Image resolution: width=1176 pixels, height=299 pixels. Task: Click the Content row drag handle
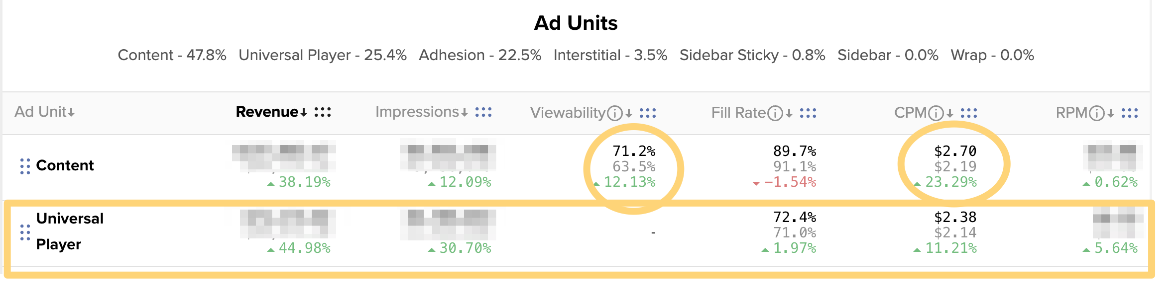click(x=25, y=166)
